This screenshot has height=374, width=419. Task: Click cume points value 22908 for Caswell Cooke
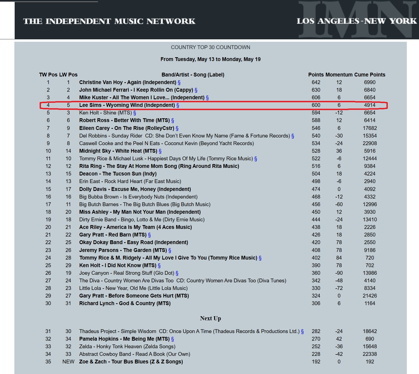pyautogui.click(x=370, y=143)
